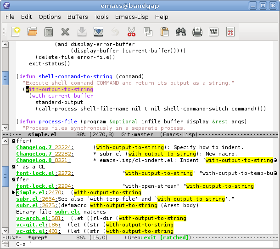Click Git-master in the mode line
280x249 pixels.
point(137,134)
